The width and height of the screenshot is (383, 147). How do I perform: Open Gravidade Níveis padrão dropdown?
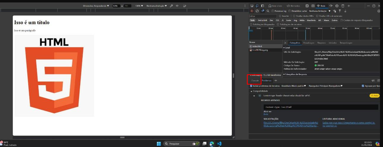coord(294,86)
